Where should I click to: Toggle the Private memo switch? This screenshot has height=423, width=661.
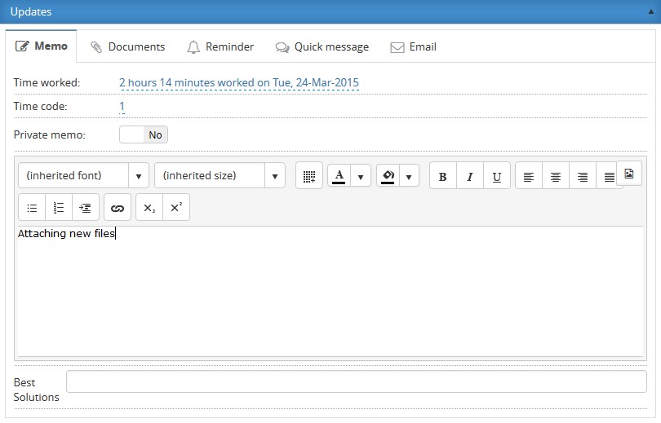[x=144, y=135]
